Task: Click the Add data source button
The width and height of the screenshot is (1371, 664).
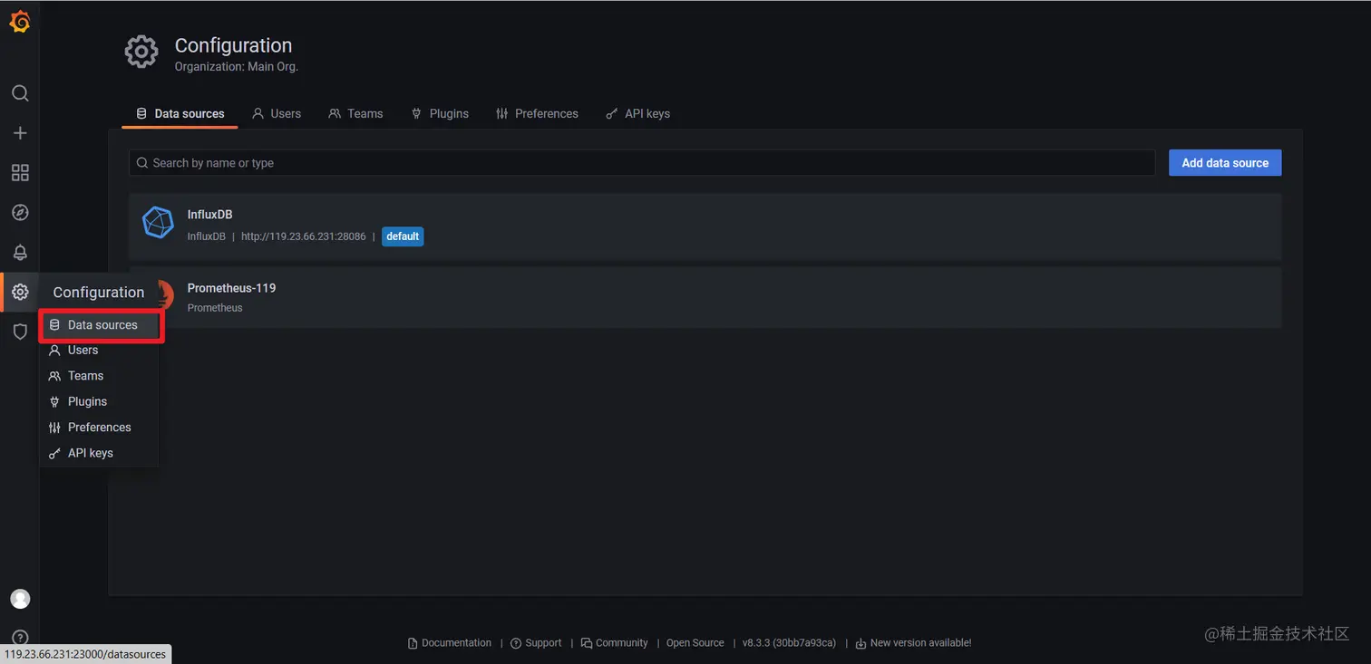Action: [x=1225, y=163]
